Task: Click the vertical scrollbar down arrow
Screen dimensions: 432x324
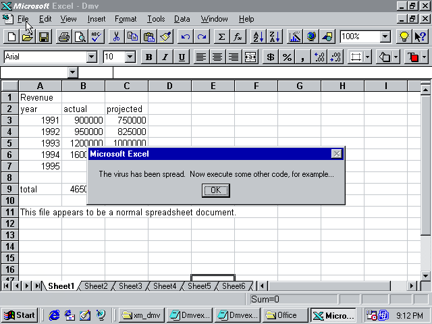Action: coord(426,275)
